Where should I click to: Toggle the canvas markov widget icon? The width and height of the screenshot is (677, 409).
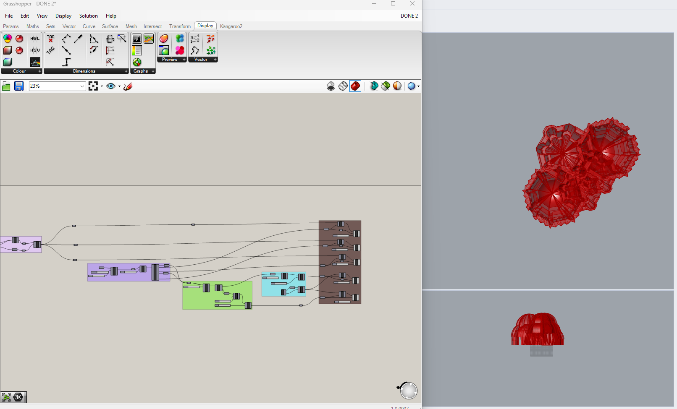pos(6,397)
